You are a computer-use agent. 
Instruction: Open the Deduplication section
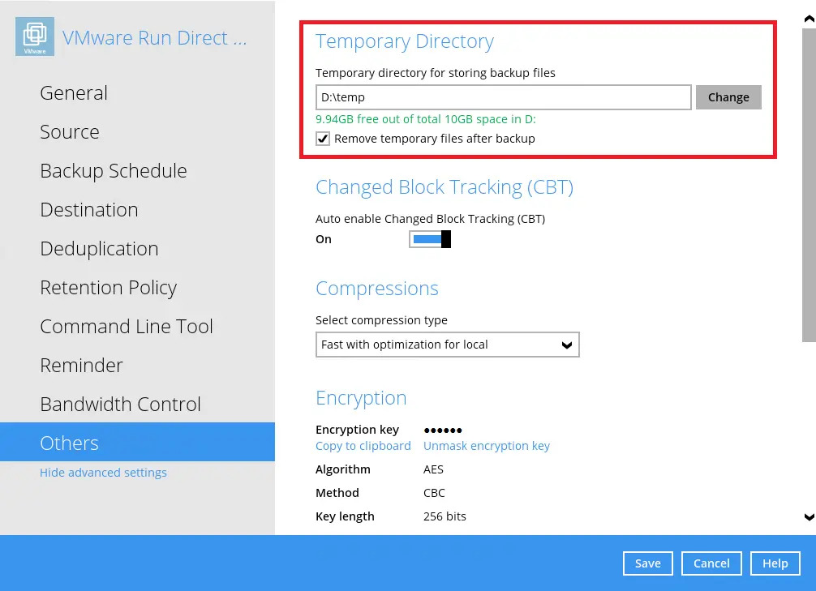click(x=99, y=249)
